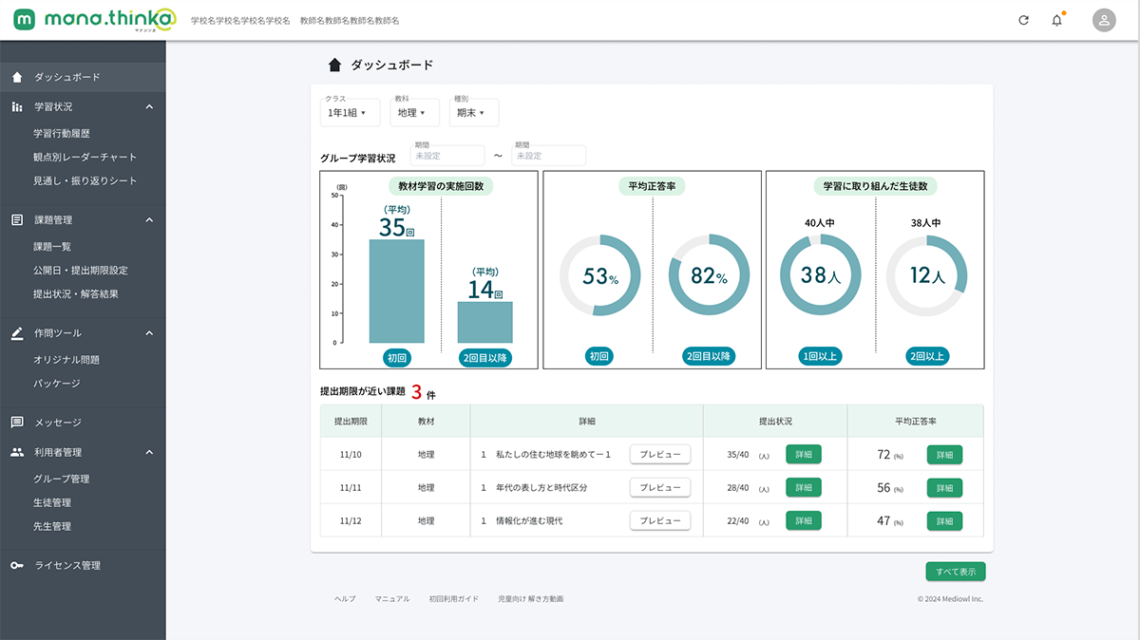Click the mana.thinka logo
1140x640 pixels.
[95, 20]
